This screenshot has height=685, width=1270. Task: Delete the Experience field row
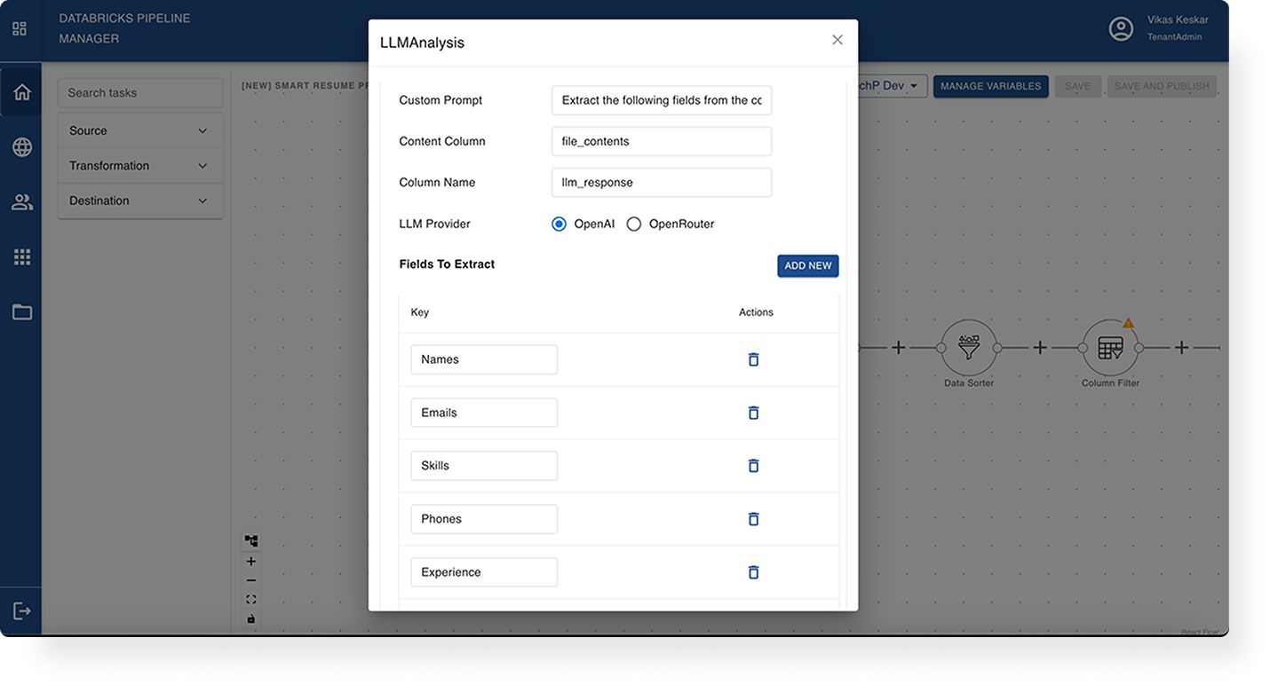(x=753, y=572)
